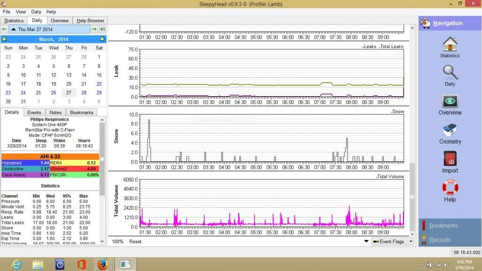This screenshot has height=271, width=482.
Task: Go to next month in calendar
Action: (102, 39)
